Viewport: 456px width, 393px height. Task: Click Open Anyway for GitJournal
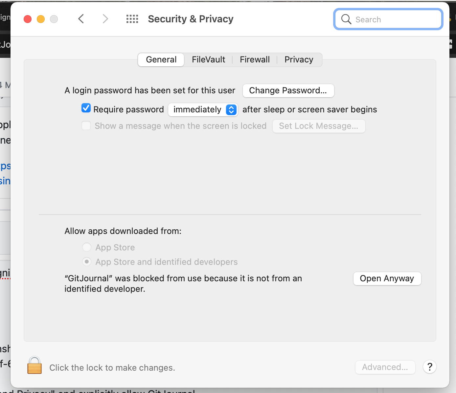[x=387, y=278]
